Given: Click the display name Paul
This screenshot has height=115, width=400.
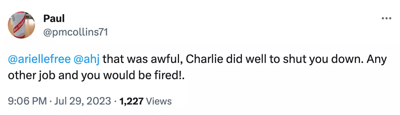Looking at the screenshot, I should point(54,19).
